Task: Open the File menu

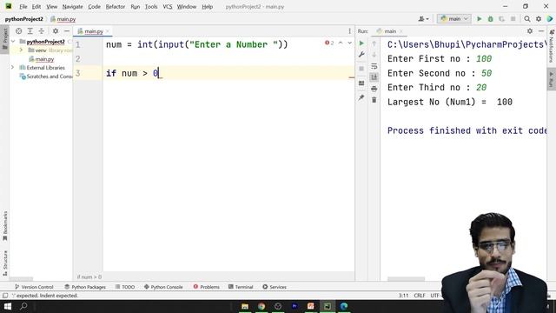Action: pyautogui.click(x=23, y=6)
